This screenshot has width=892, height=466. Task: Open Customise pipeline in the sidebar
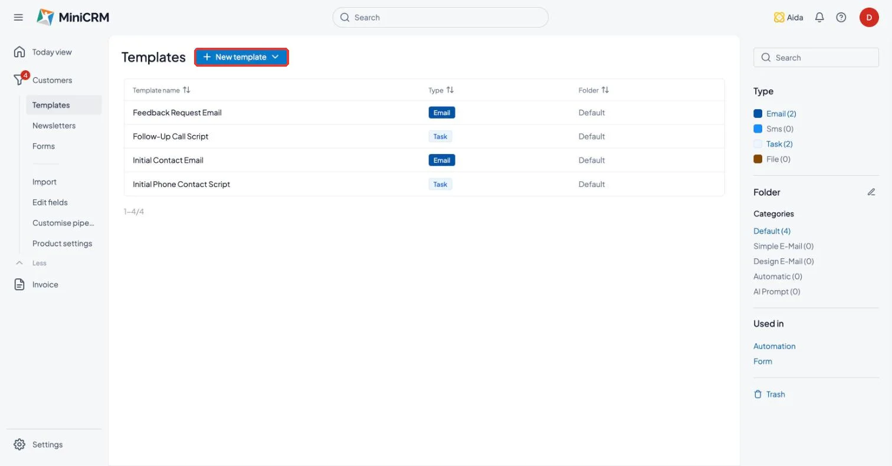click(x=64, y=223)
